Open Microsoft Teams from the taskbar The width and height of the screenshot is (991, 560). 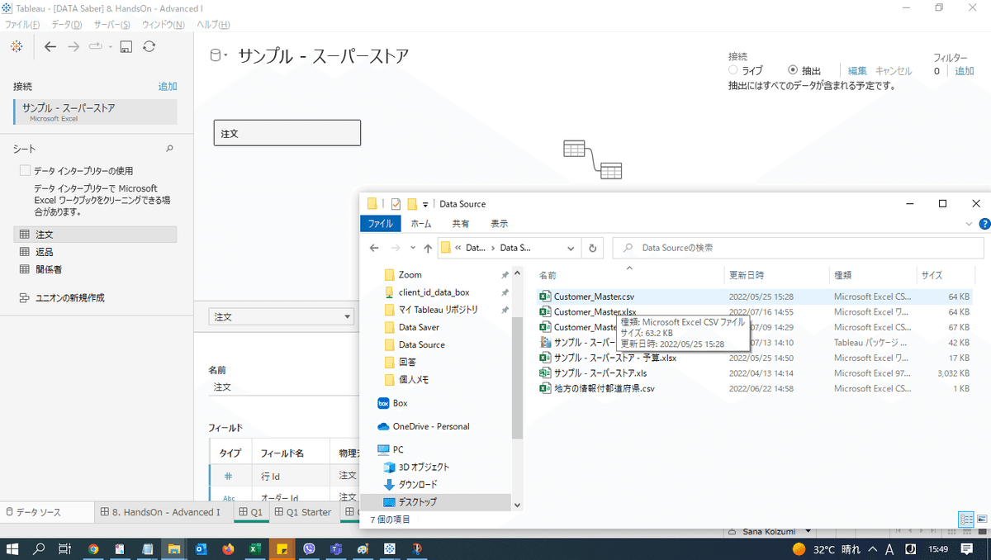pos(336,548)
